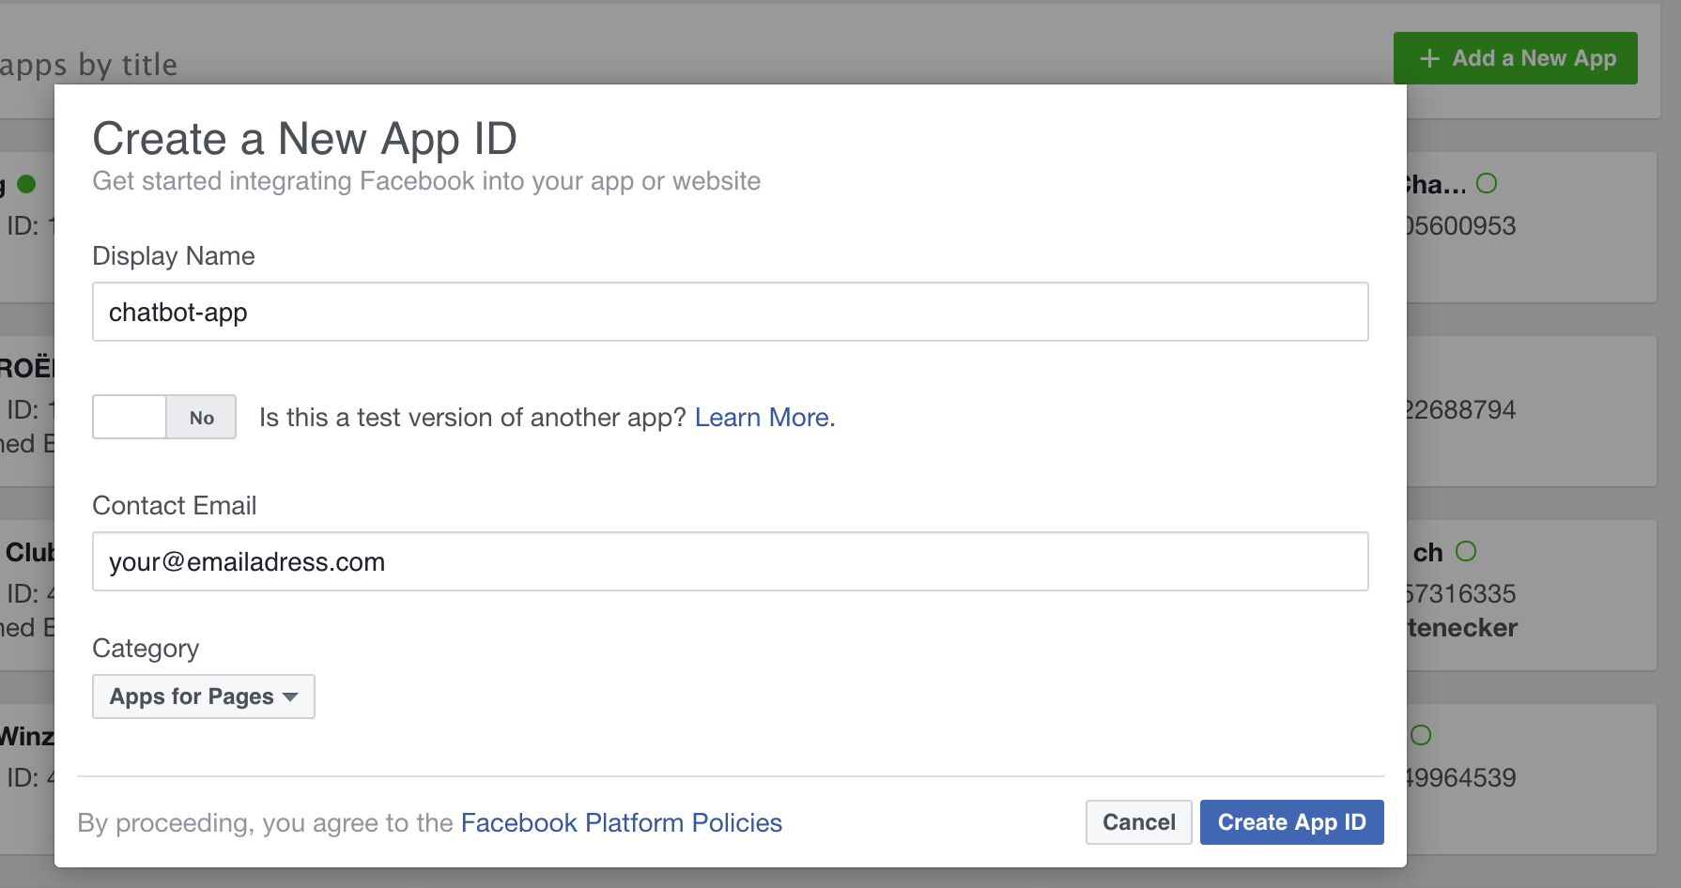The height and width of the screenshot is (888, 1681).
Task: Click the hollow green status circle beside 'ha...'
Action: [1487, 183]
